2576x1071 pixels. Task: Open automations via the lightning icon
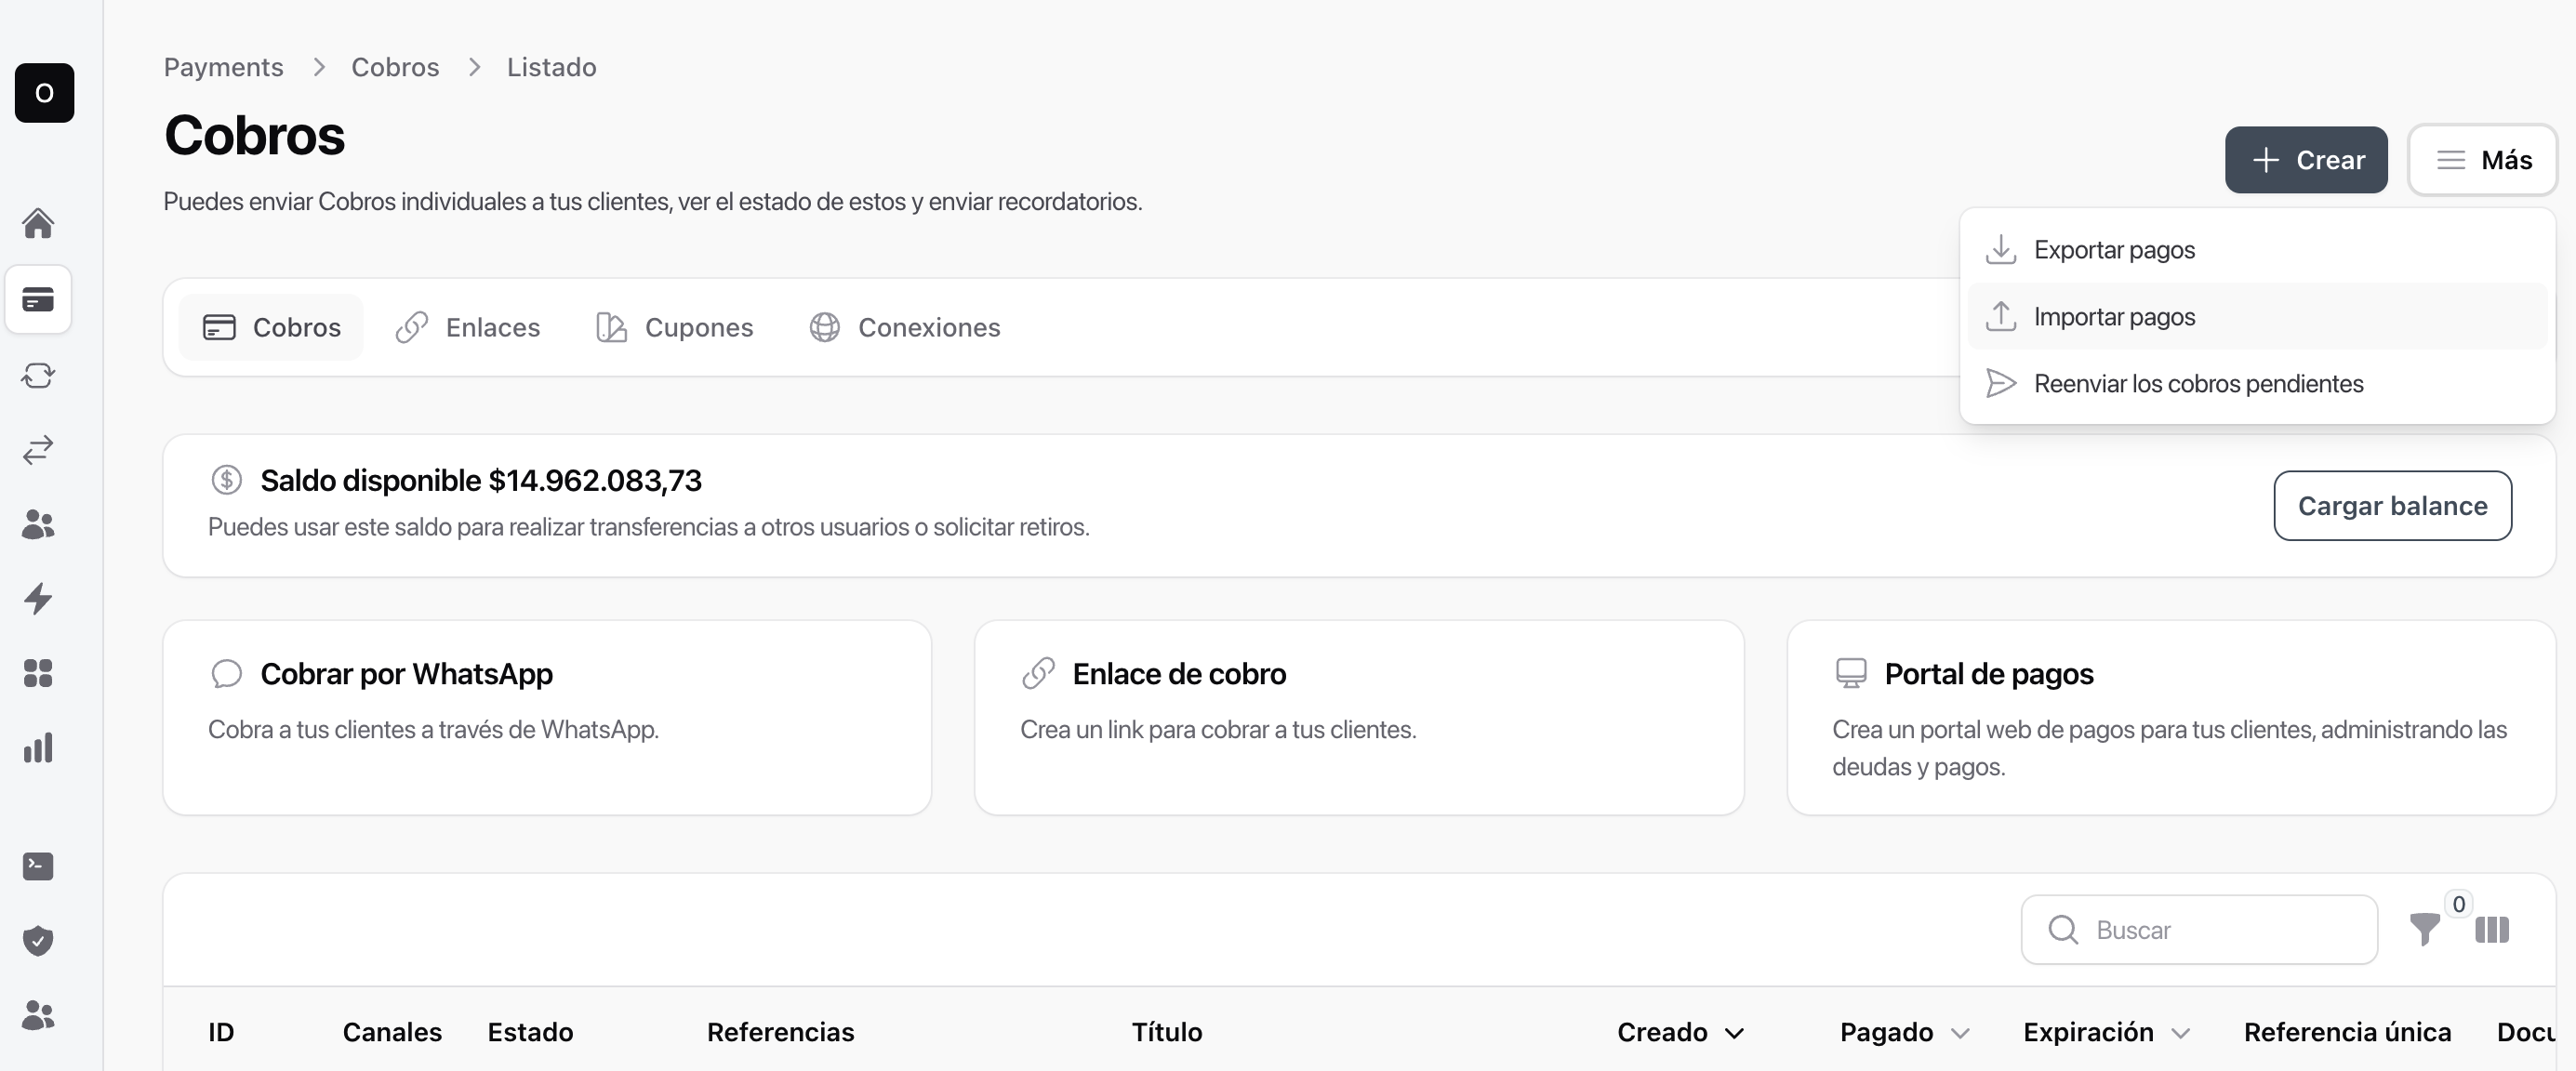(38, 599)
